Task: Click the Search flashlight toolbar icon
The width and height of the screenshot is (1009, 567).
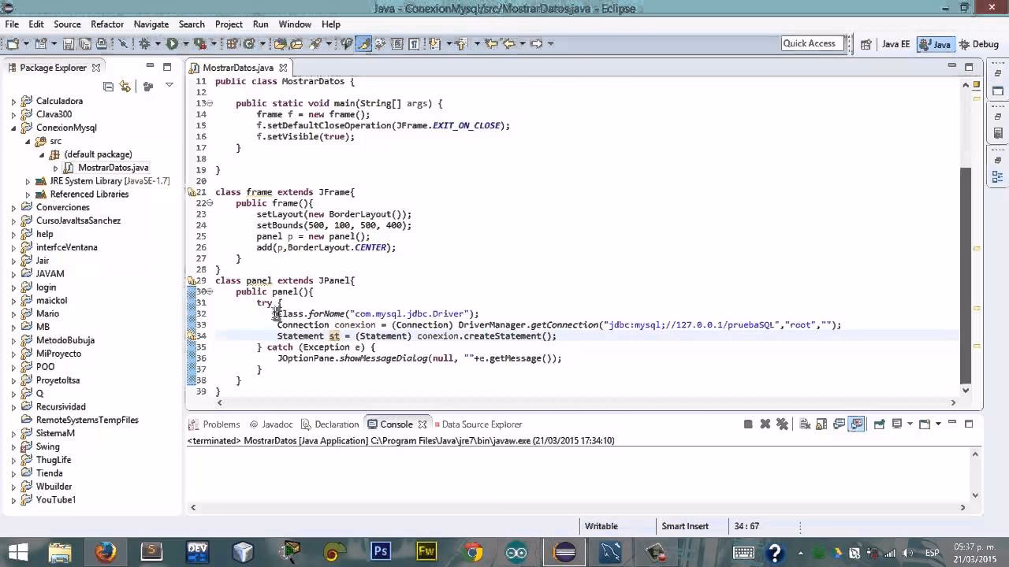Action: click(x=315, y=43)
